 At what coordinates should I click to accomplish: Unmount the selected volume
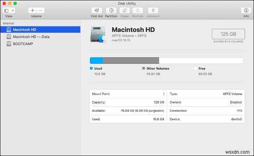click(153, 11)
